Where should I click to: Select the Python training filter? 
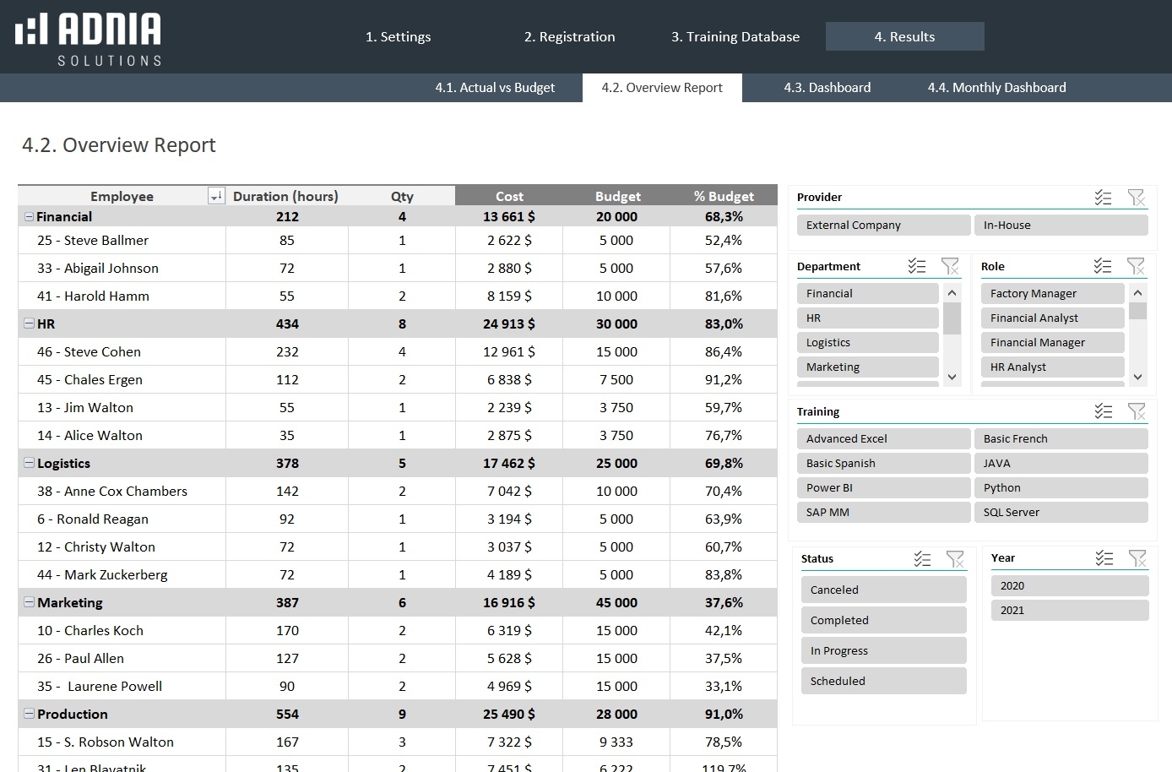click(1061, 487)
